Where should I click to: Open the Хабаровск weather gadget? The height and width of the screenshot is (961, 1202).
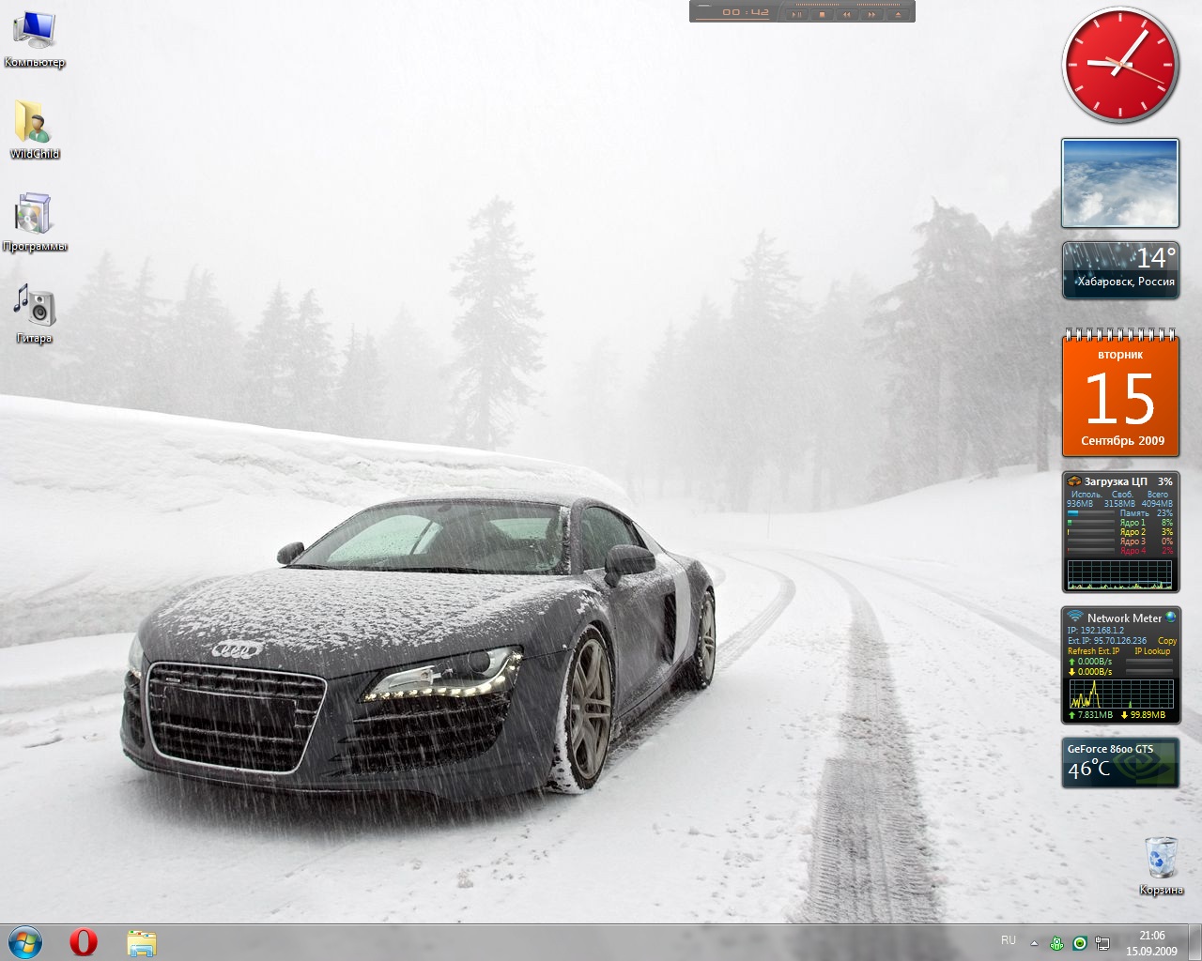pos(1120,270)
